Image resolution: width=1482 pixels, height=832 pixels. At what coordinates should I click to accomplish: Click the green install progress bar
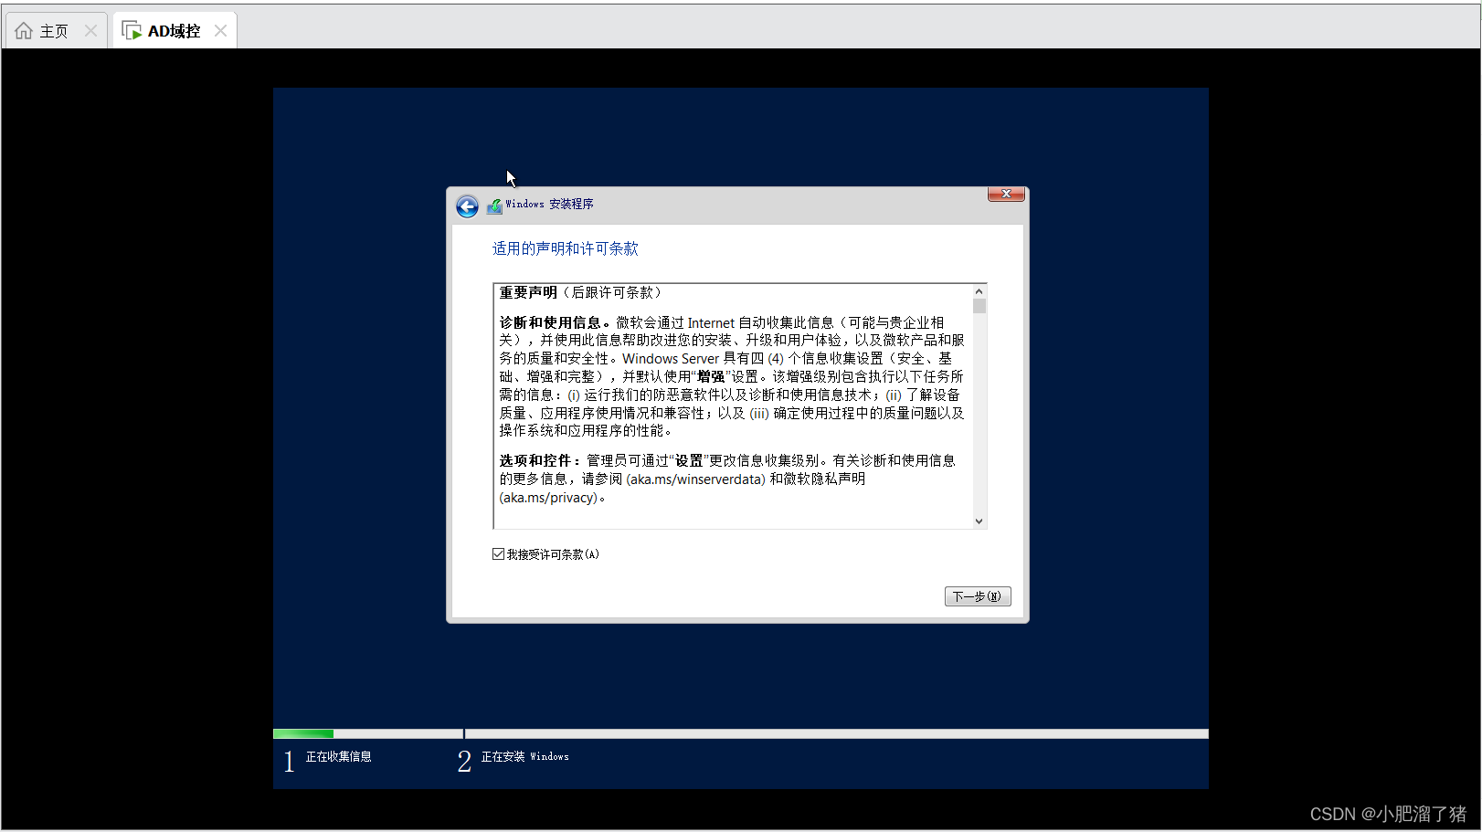click(303, 733)
